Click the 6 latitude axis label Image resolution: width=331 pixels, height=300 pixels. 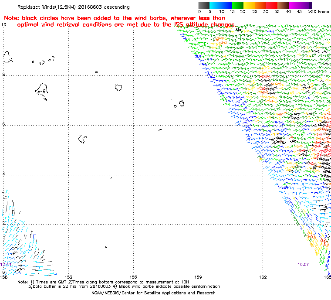click(x=3, y=124)
